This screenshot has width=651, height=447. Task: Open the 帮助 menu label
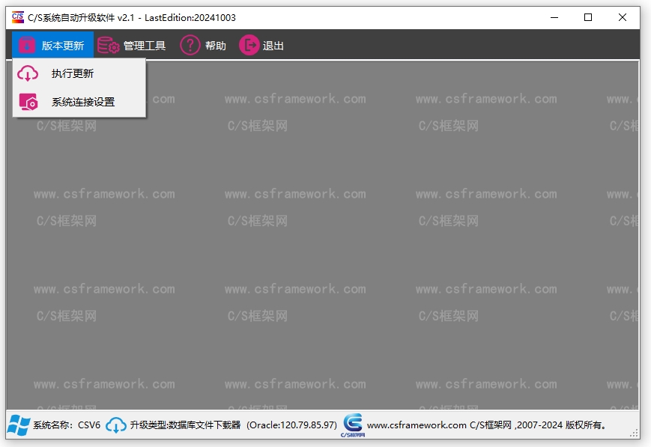tap(216, 46)
